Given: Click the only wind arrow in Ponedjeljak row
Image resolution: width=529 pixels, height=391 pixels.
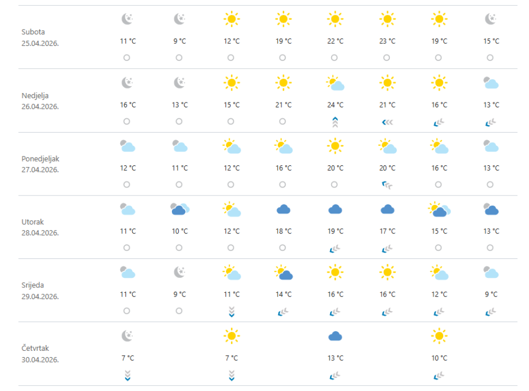Looking at the screenshot, I should 387,185.
